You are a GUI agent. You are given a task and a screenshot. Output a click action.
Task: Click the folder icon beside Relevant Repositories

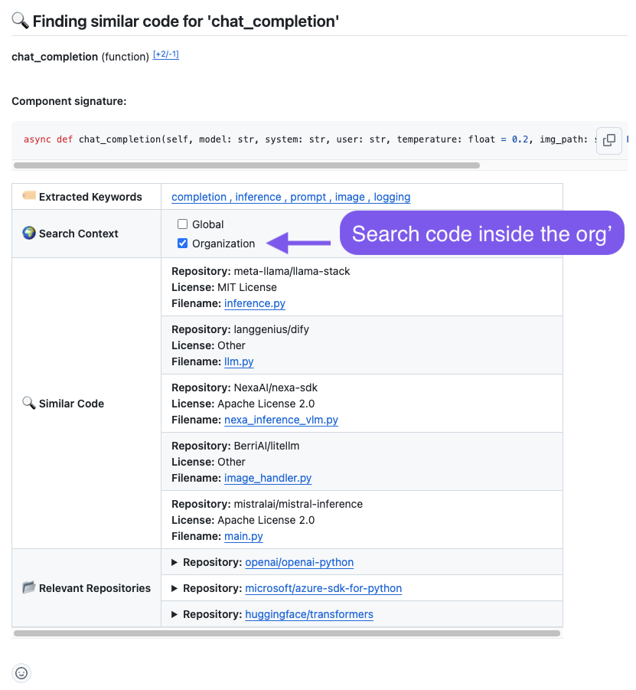click(x=29, y=587)
